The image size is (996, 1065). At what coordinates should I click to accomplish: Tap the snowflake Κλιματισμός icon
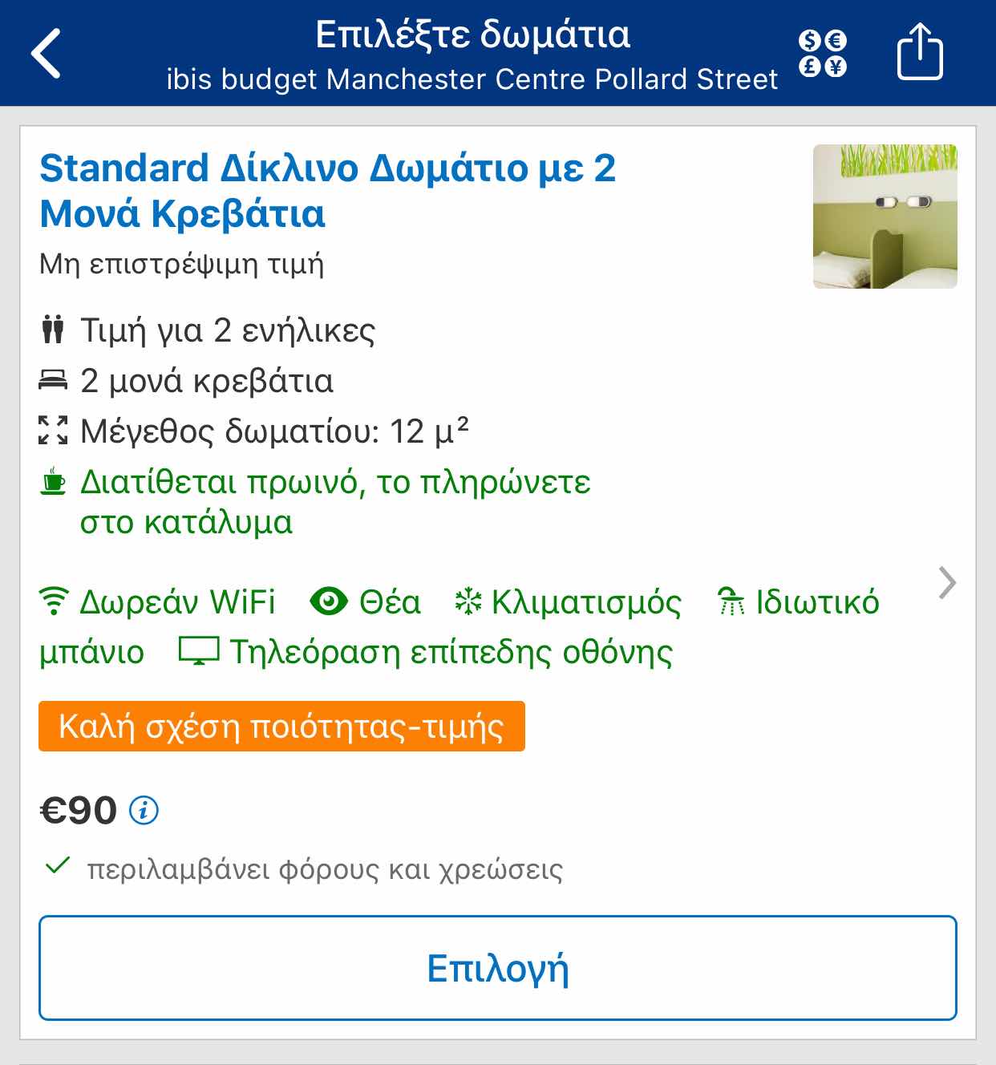click(x=468, y=601)
